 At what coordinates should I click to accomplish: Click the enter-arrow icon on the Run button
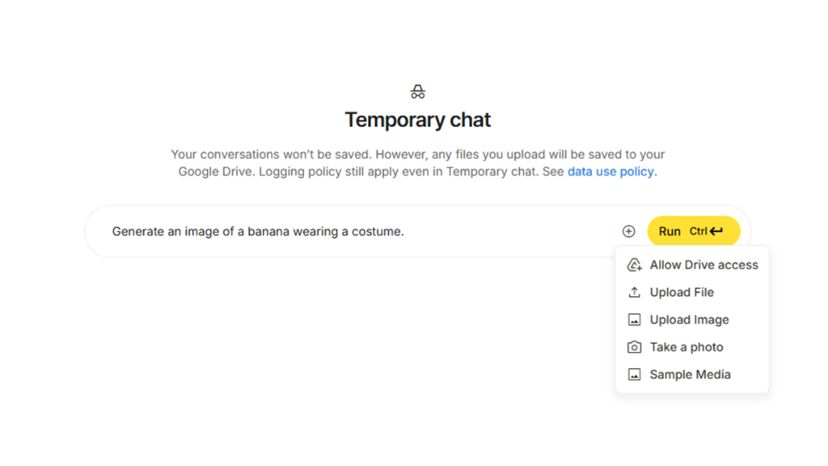716,231
